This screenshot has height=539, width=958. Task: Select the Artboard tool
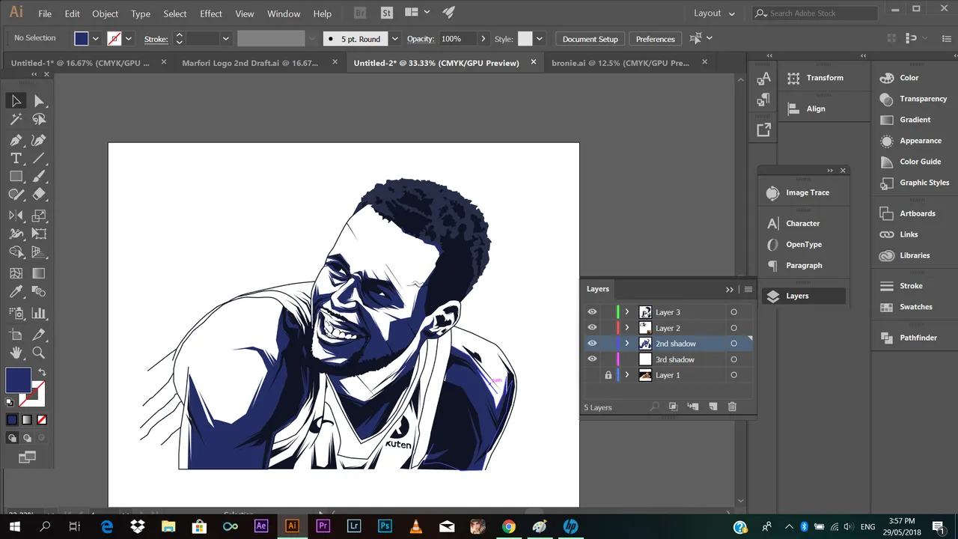coord(16,334)
